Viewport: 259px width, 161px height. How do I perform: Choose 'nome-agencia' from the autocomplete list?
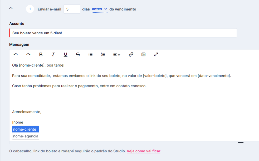(x=26, y=136)
